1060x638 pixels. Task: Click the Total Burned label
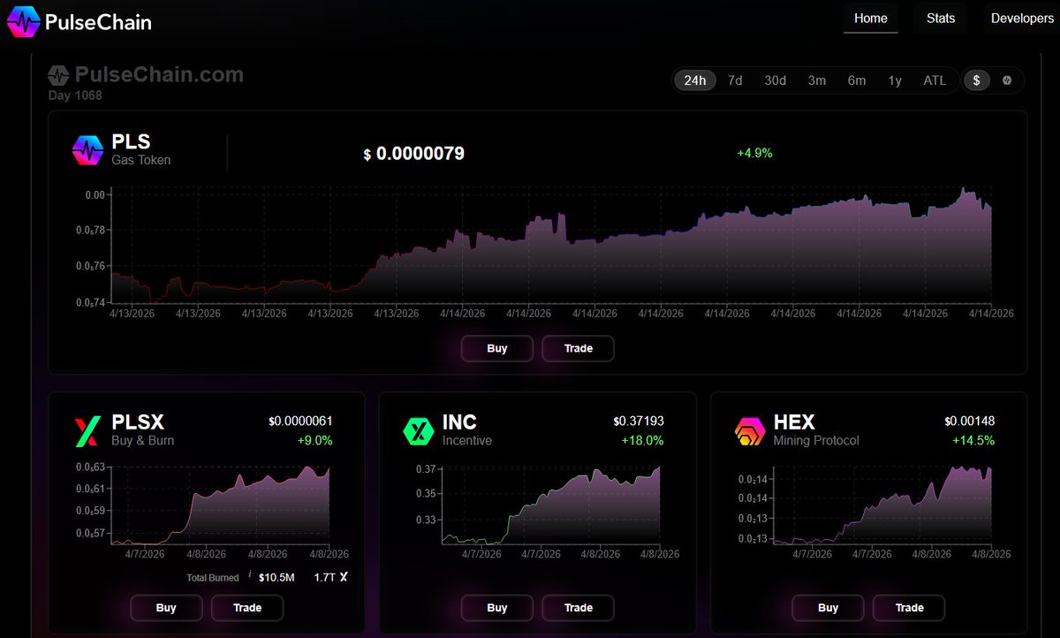coord(213,578)
